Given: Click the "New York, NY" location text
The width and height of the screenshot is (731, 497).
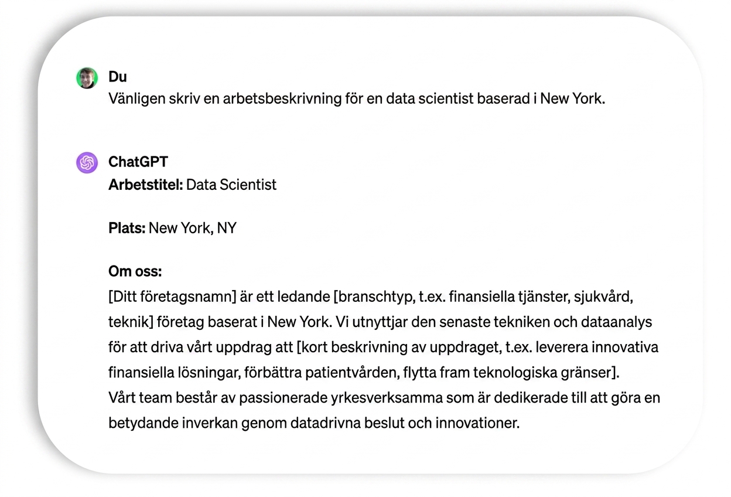Looking at the screenshot, I should [193, 229].
